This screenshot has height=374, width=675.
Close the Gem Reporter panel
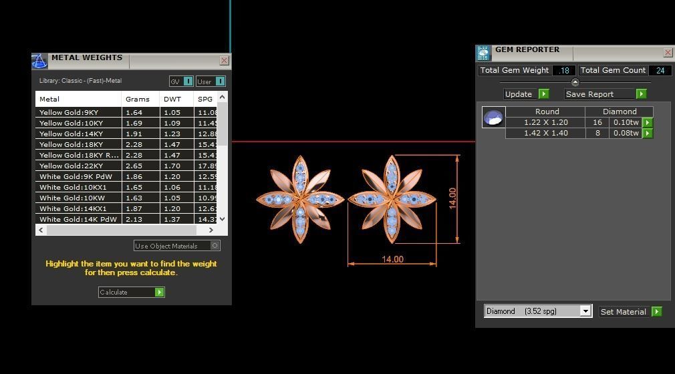pos(668,53)
